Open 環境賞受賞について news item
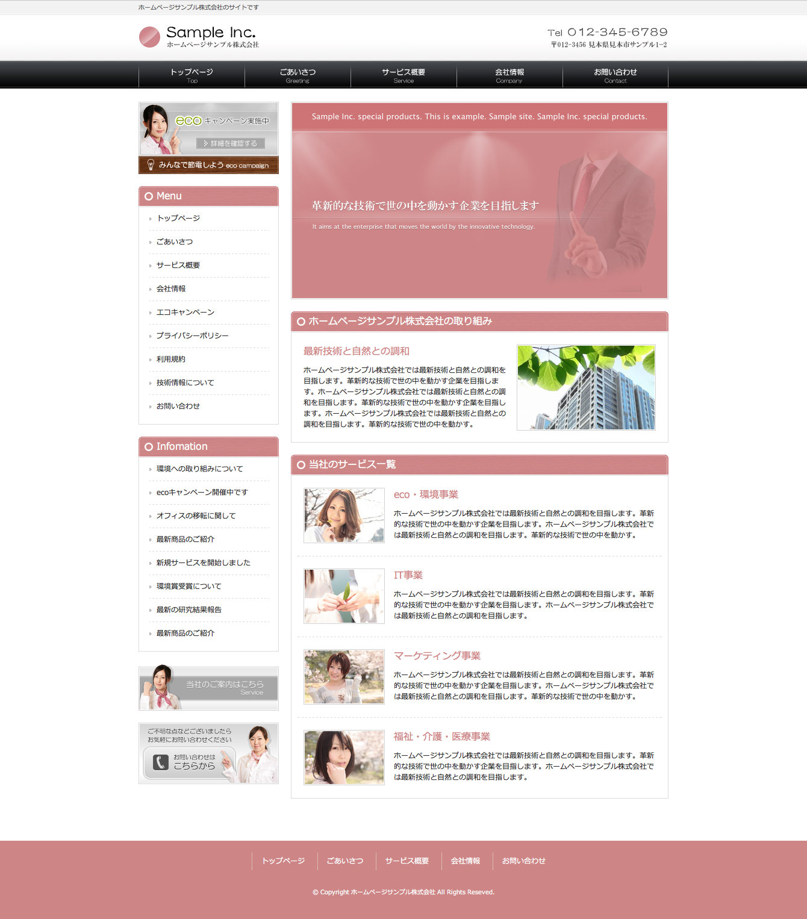The image size is (807, 919). [189, 586]
